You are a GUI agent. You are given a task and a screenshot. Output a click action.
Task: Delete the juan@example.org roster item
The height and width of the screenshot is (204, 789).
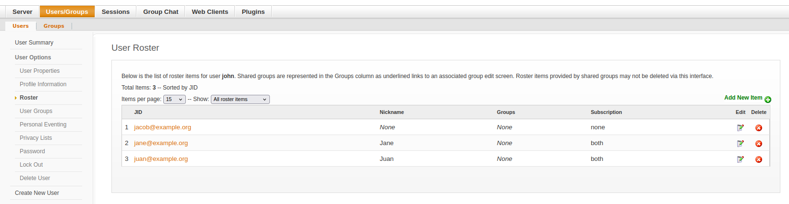[x=758, y=159]
